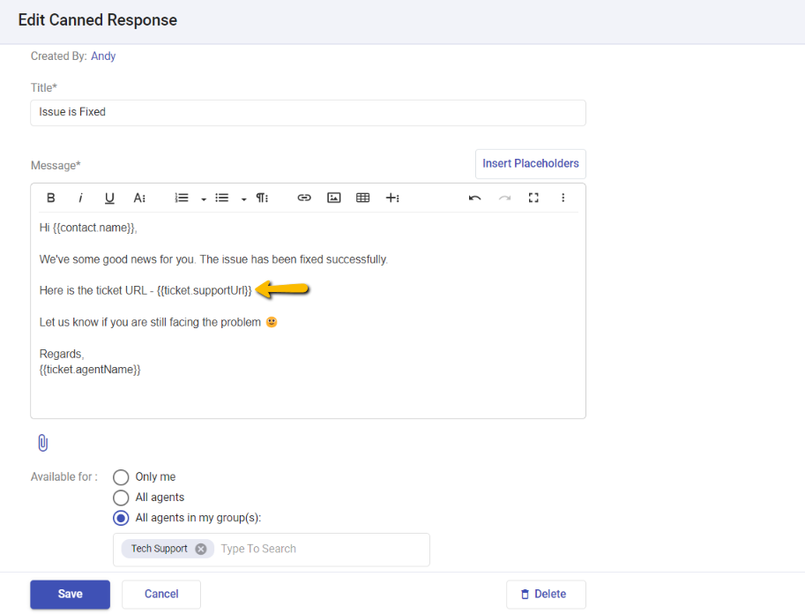The width and height of the screenshot is (805, 614).
Task: Open creator Andy's profile link
Action: click(103, 56)
